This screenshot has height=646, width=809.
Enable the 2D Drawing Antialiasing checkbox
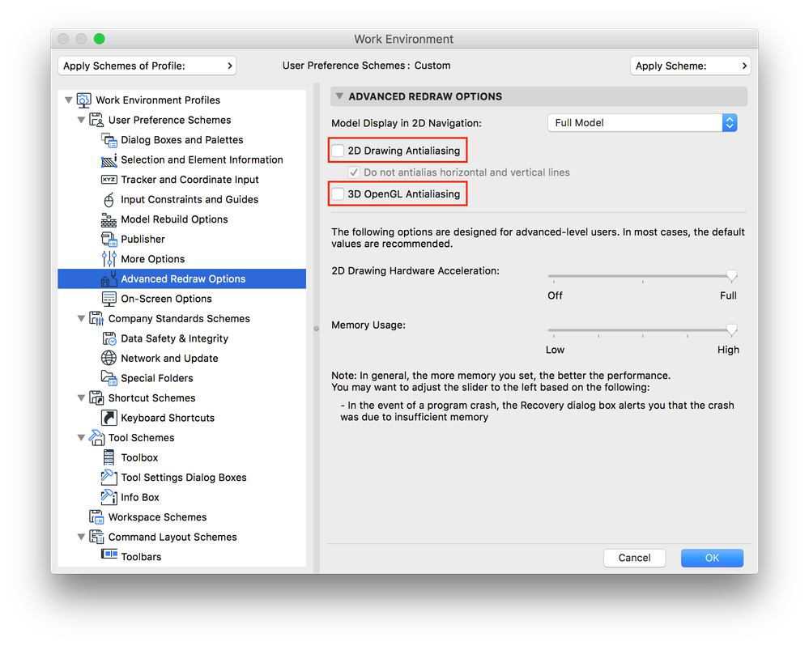[338, 151]
